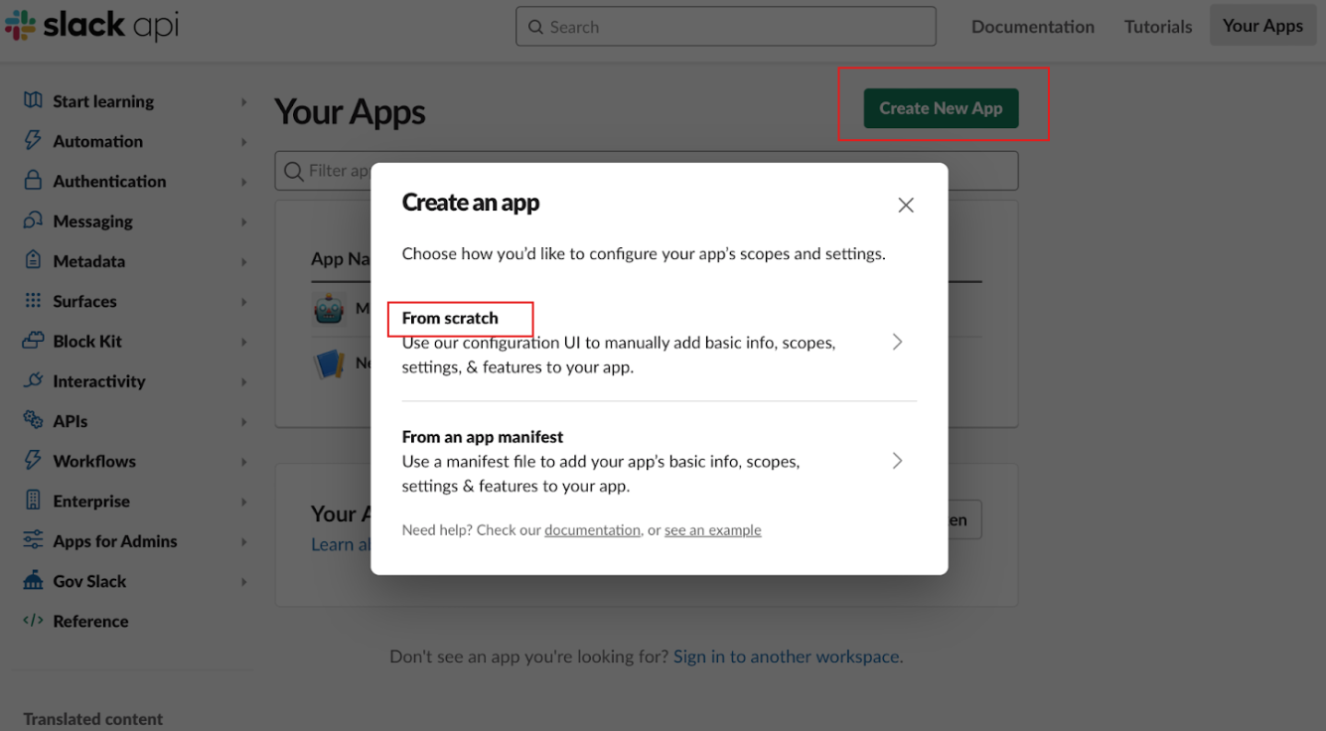Open the Documentation nav item
Viewport: 1326px width, 731px height.
[x=1032, y=27]
